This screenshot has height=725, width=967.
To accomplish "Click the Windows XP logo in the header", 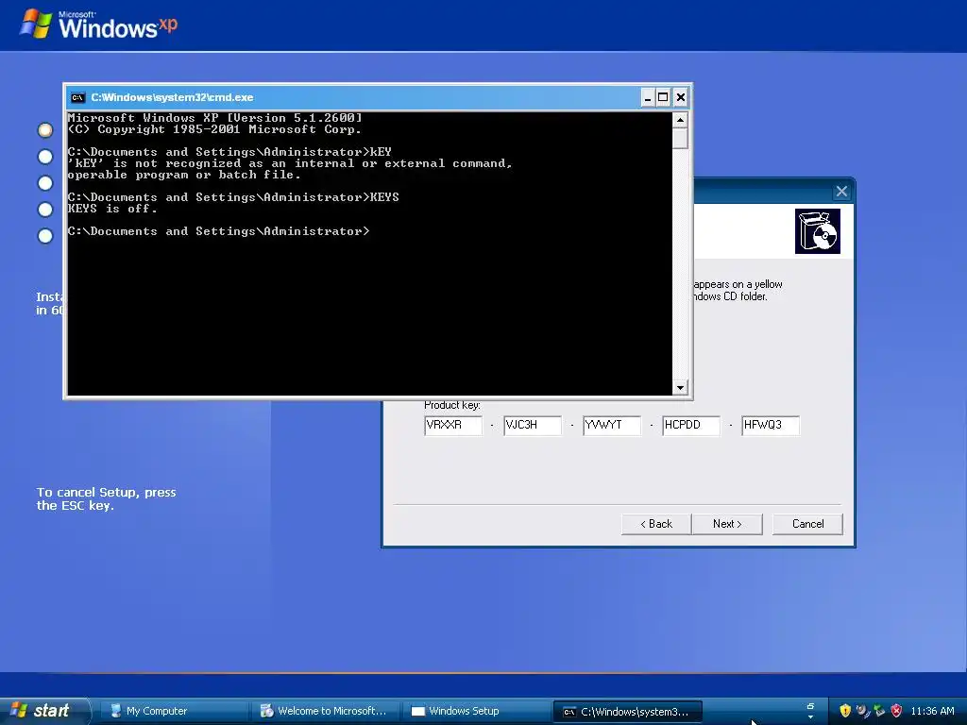I will pos(98,25).
